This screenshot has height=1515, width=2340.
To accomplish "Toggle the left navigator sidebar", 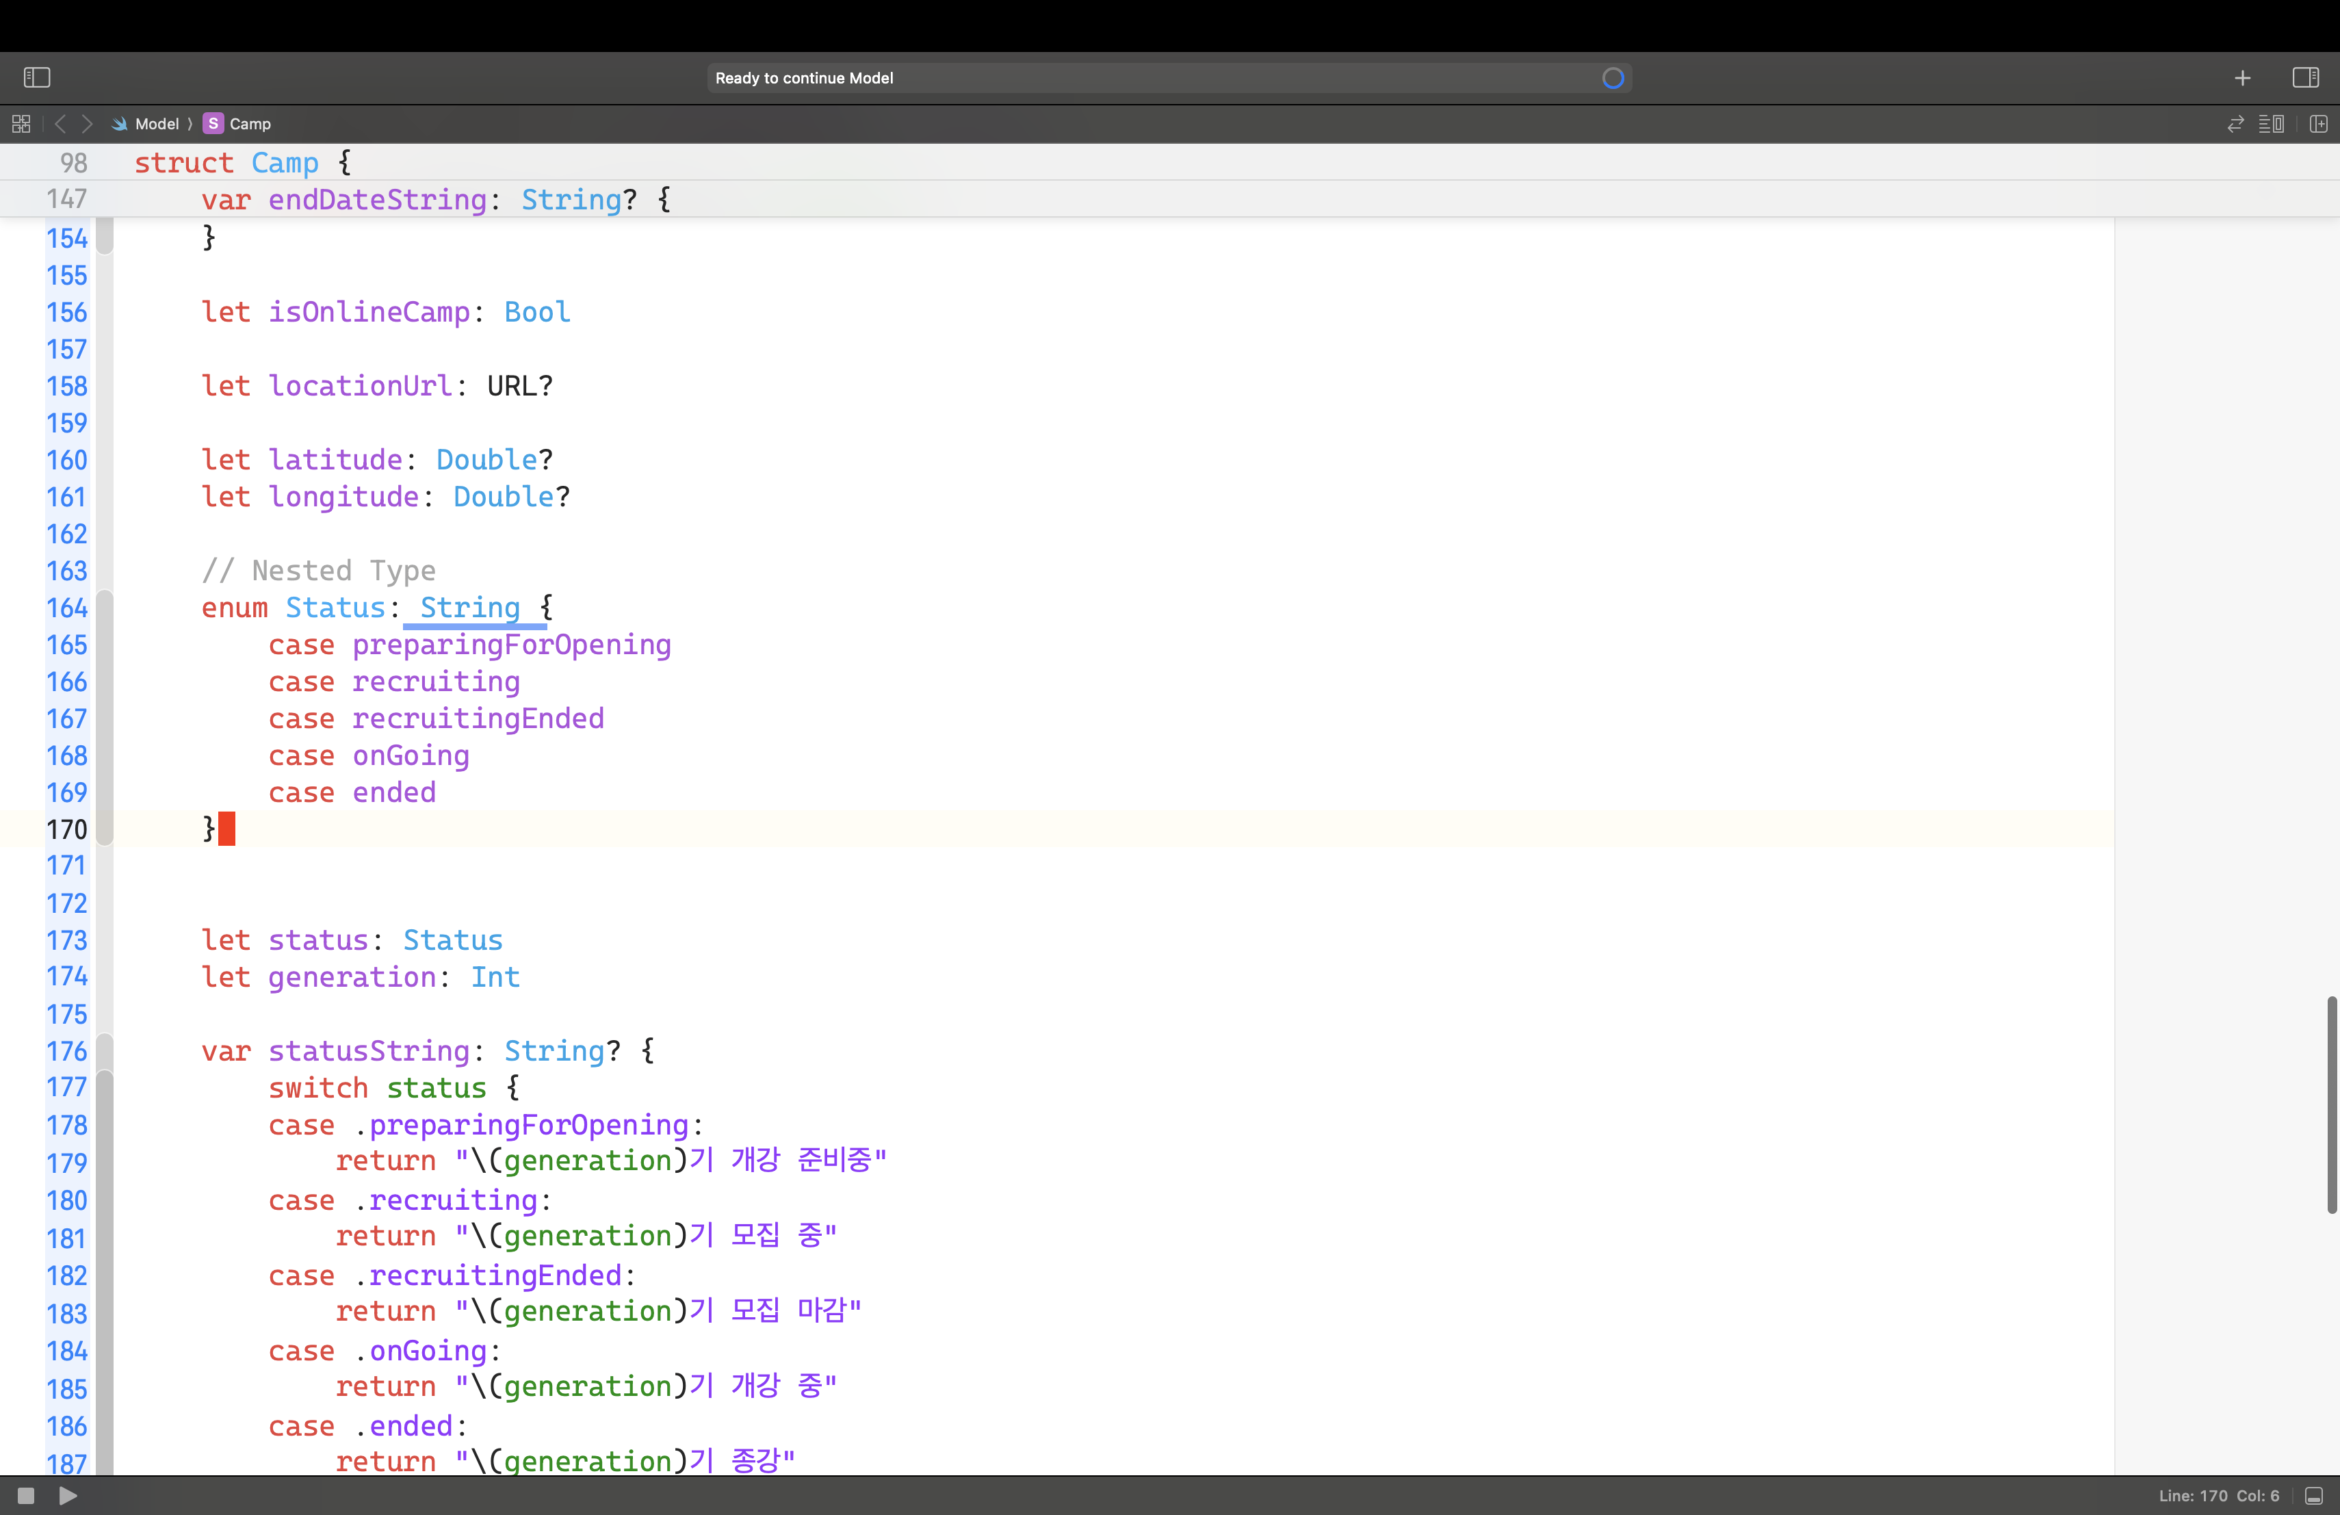I will click(x=36, y=78).
